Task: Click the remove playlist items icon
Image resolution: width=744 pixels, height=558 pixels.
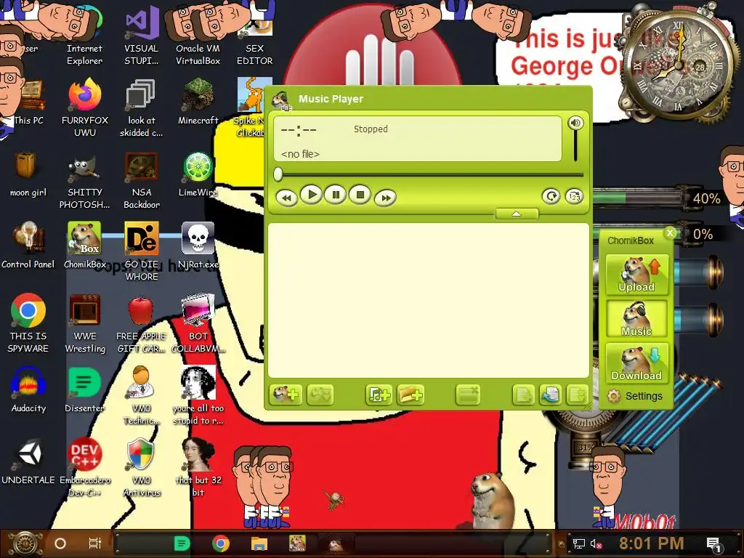Action: tap(468, 395)
